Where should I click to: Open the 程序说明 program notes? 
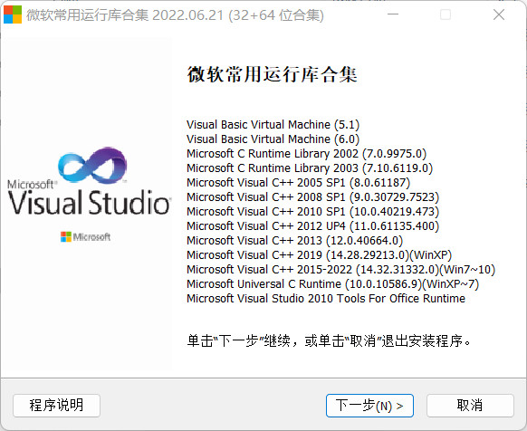pos(56,406)
